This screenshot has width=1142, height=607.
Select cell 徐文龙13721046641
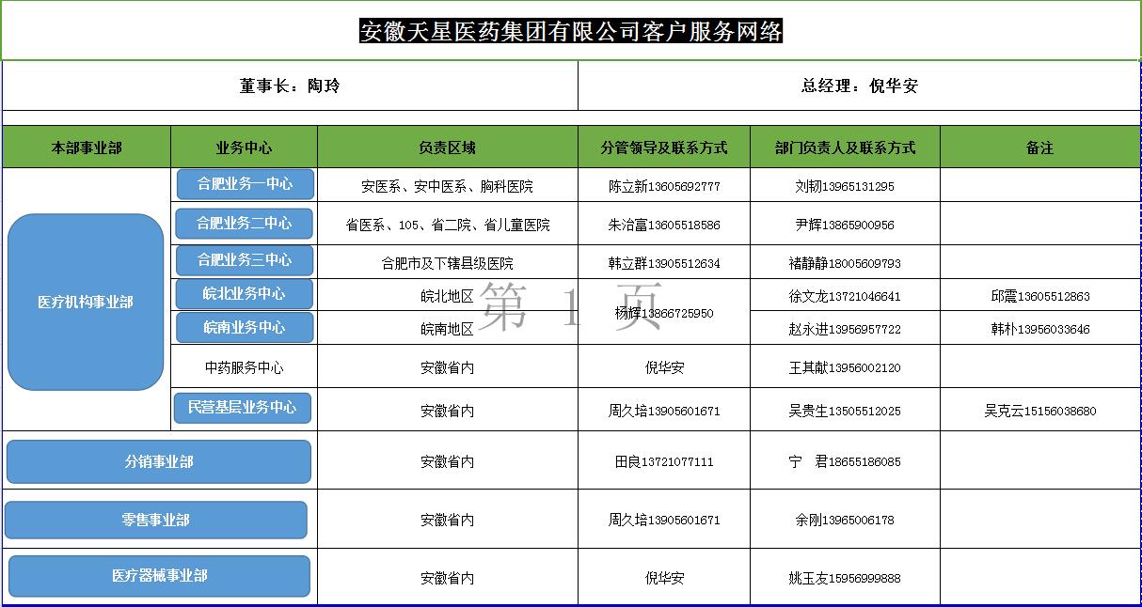[845, 296]
